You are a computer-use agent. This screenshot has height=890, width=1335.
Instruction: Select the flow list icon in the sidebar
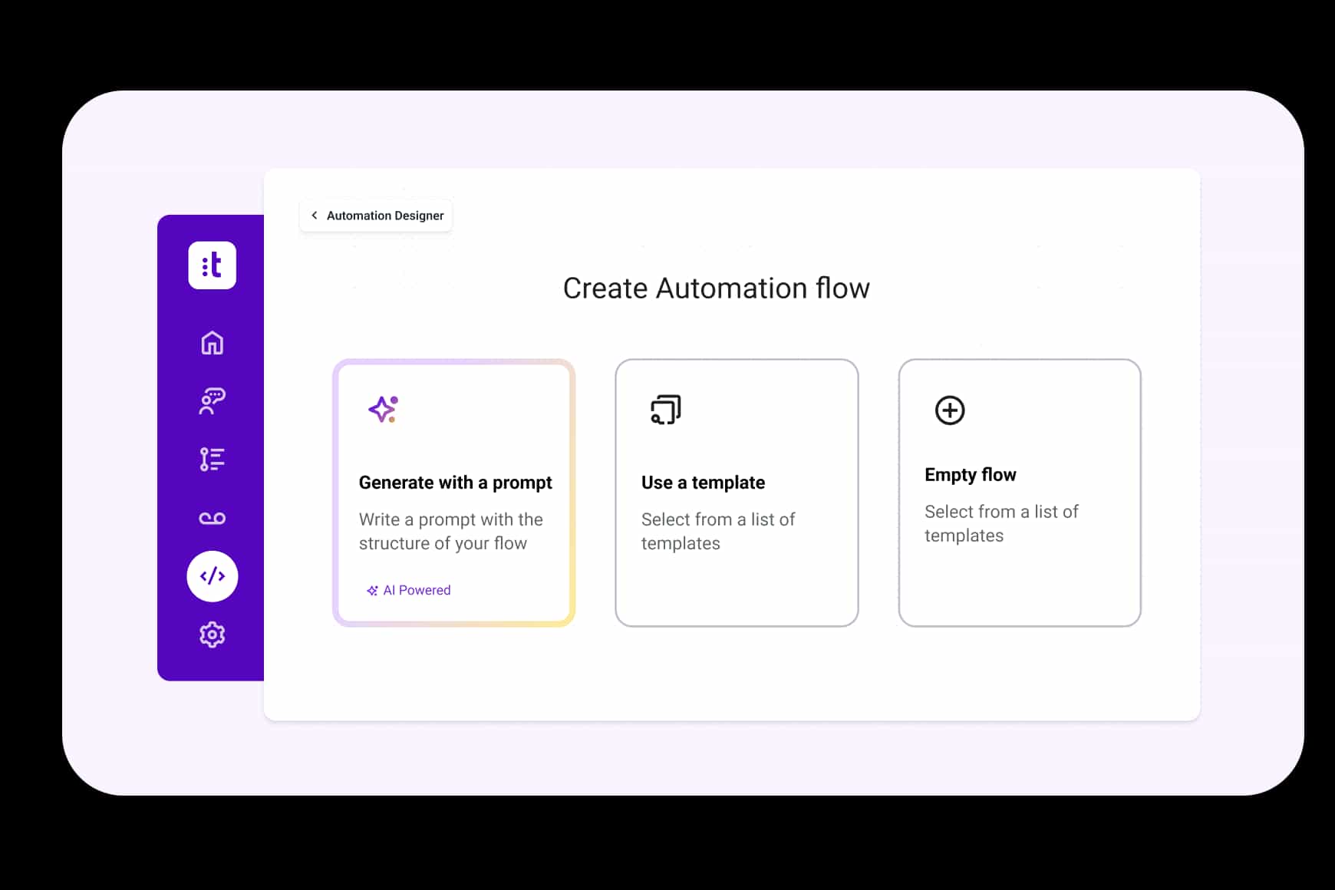click(212, 458)
